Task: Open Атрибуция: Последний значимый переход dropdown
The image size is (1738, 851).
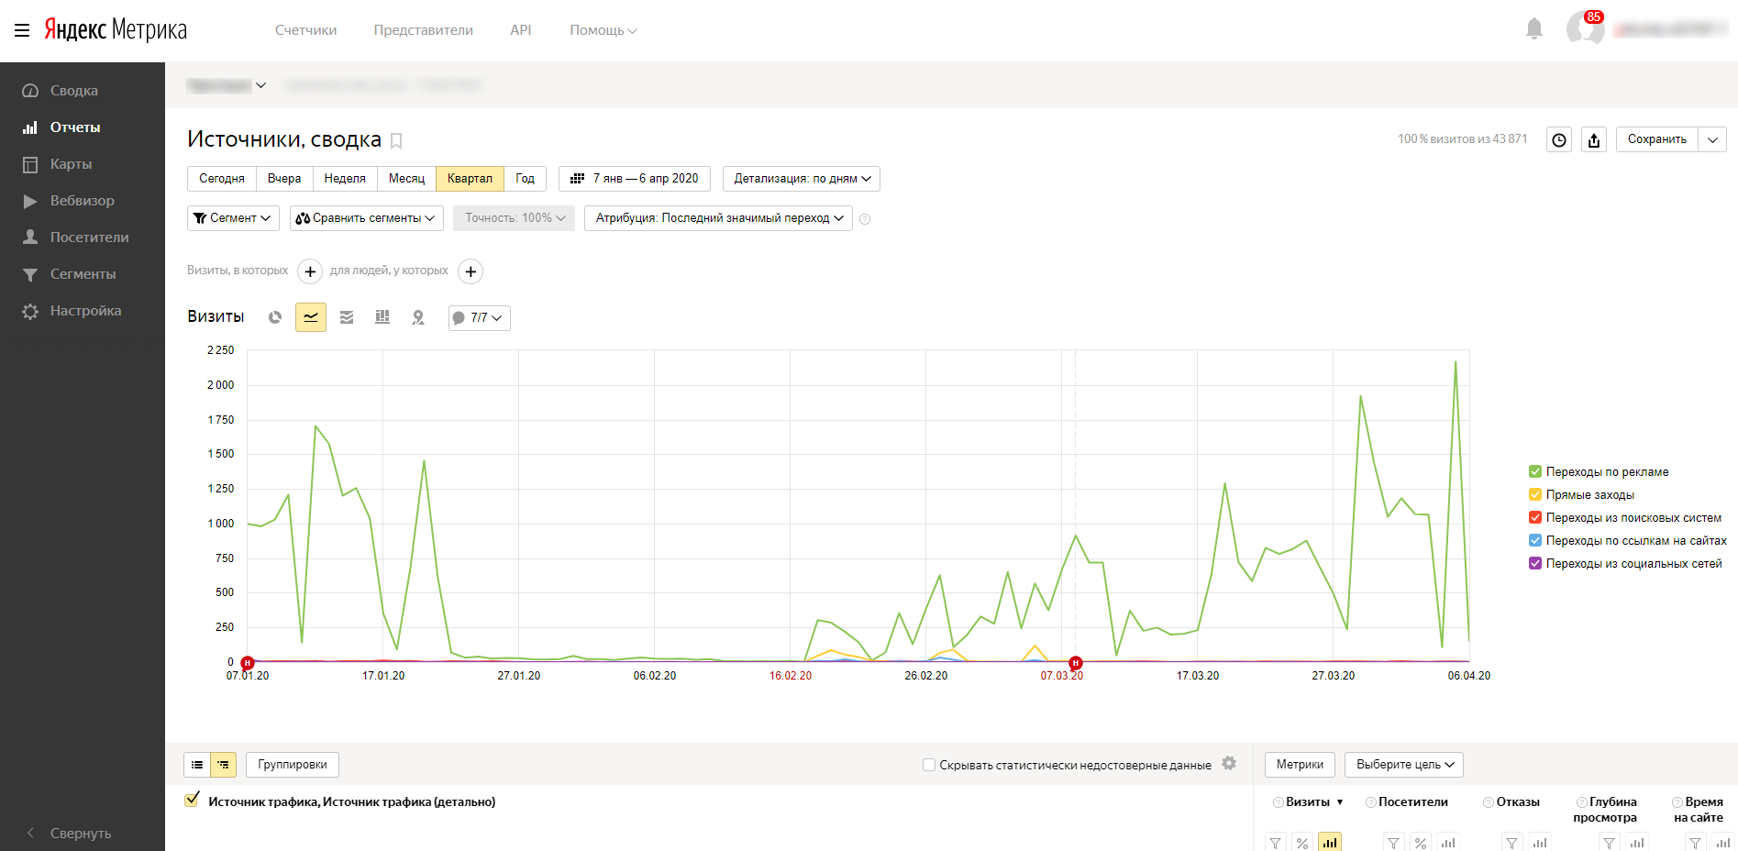Action: tap(718, 218)
